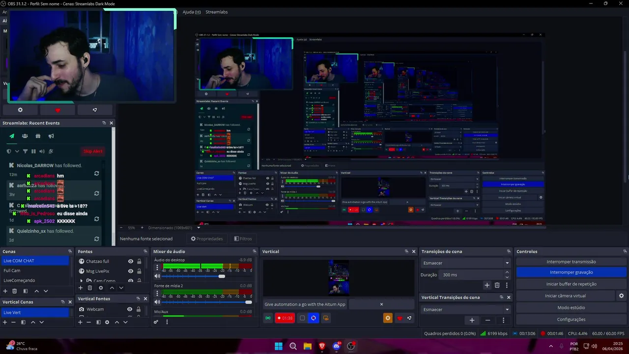The image size is (629, 354).
Task: Add a new scene in Cenas
Action: [x=5, y=291]
